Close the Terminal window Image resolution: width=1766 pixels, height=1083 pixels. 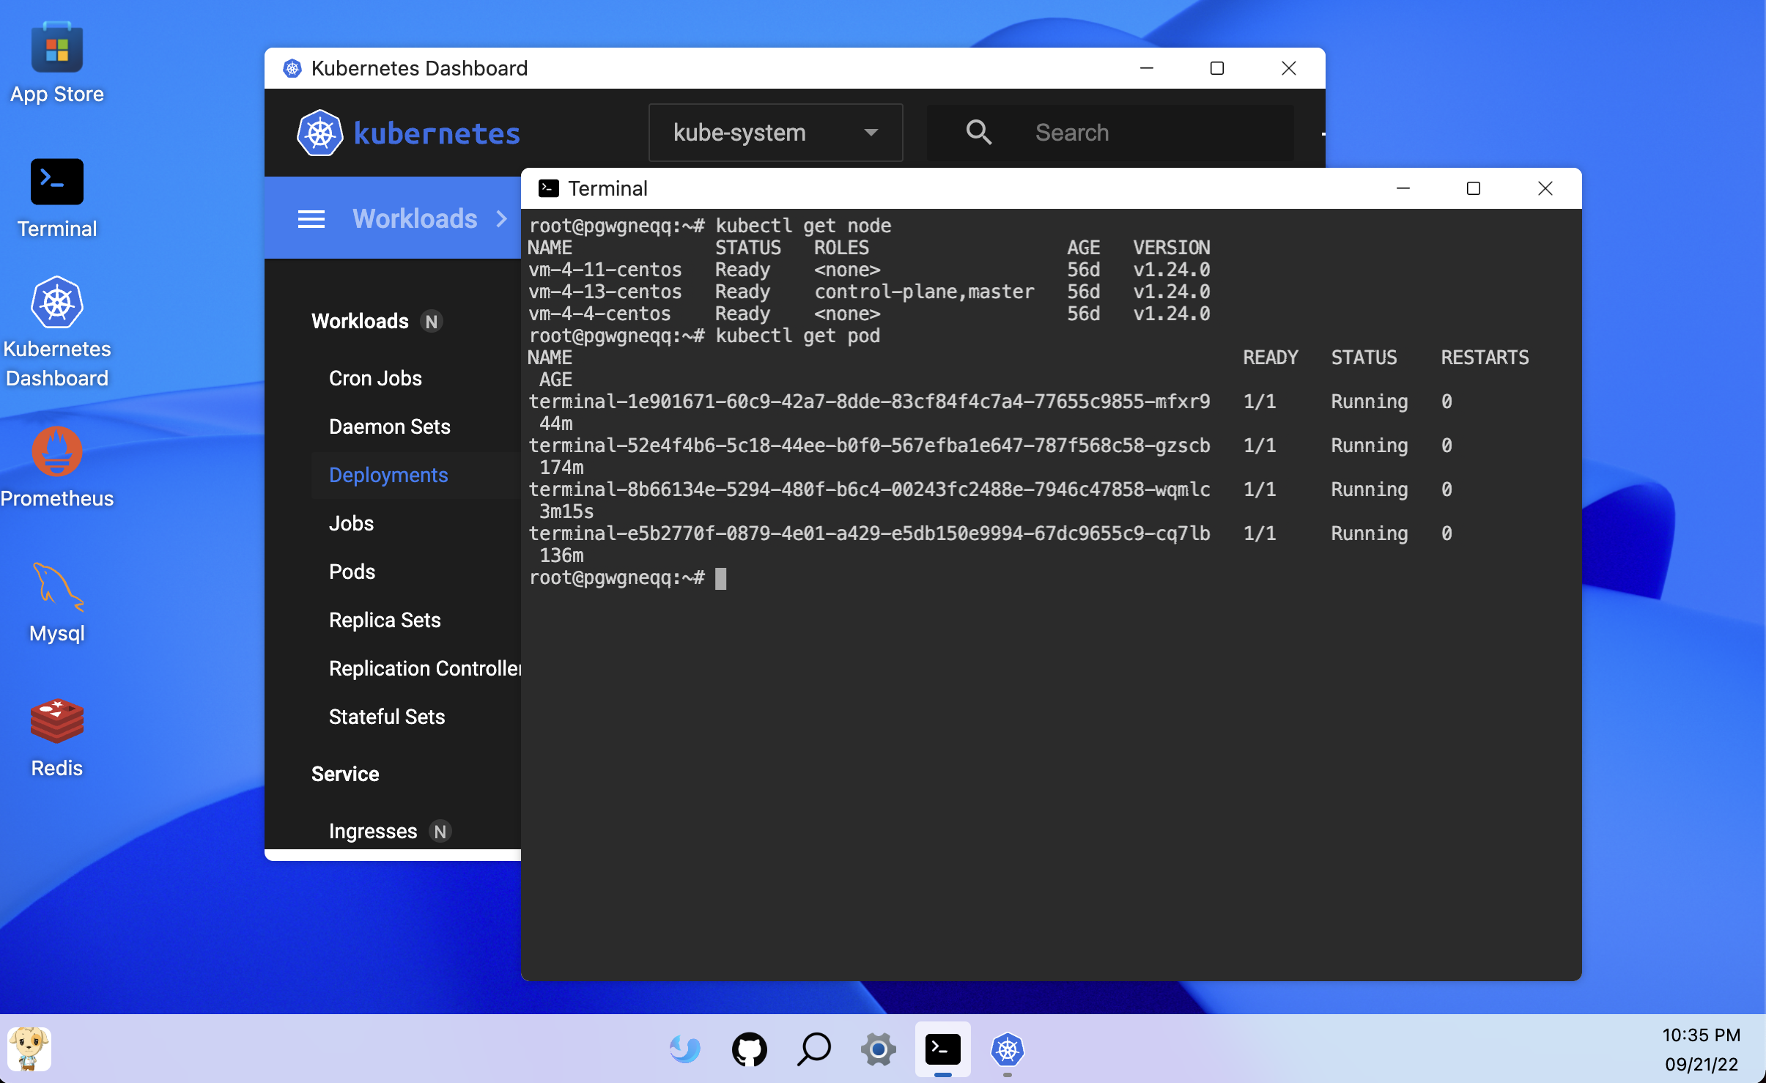(1545, 188)
